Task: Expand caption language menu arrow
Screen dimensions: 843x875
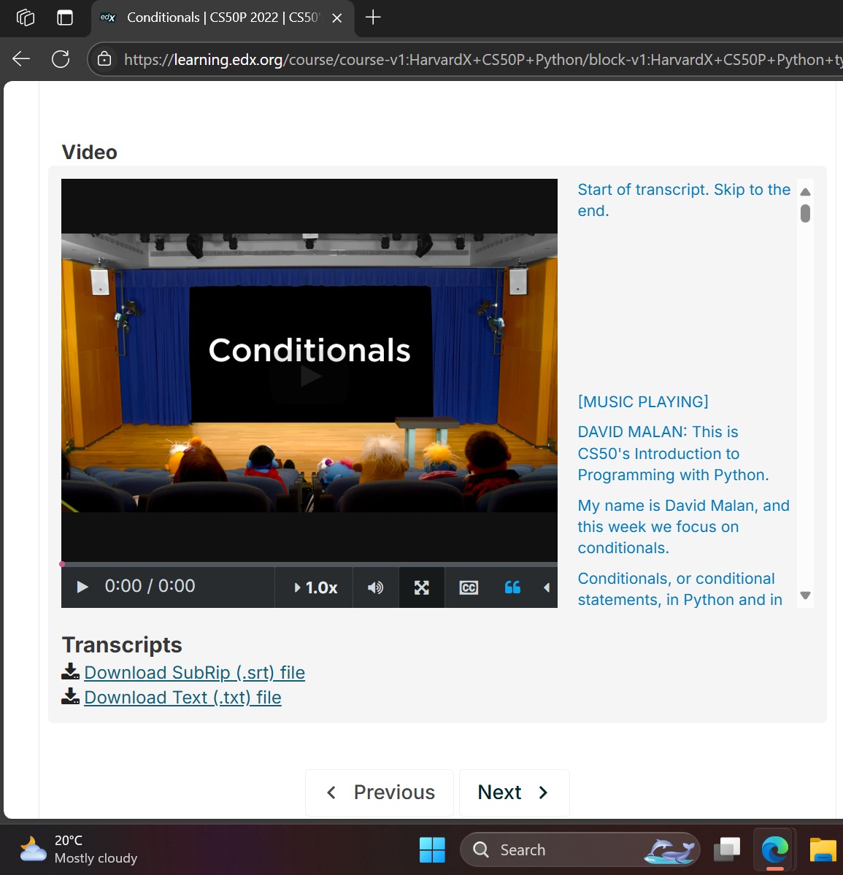Action: [x=547, y=587]
